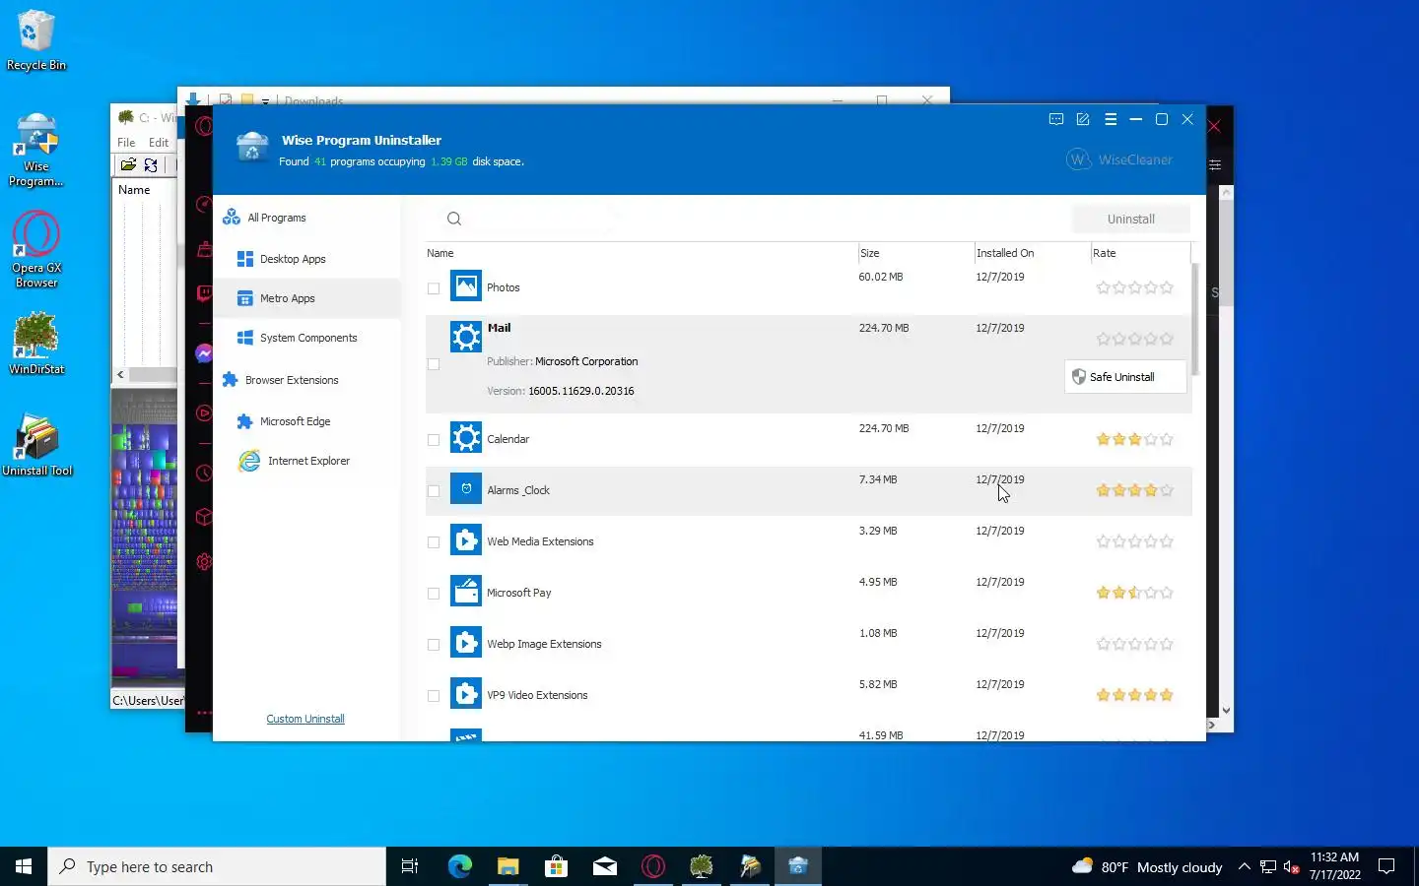This screenshot has height=886, width=1419.
Task: Check the Calendar checkbox
Action: [x=434, y=440]
